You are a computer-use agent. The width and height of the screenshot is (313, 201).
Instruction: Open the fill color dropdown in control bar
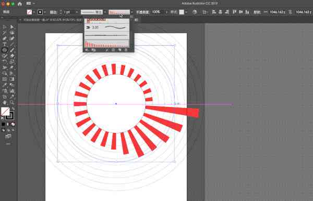[34, 12]
